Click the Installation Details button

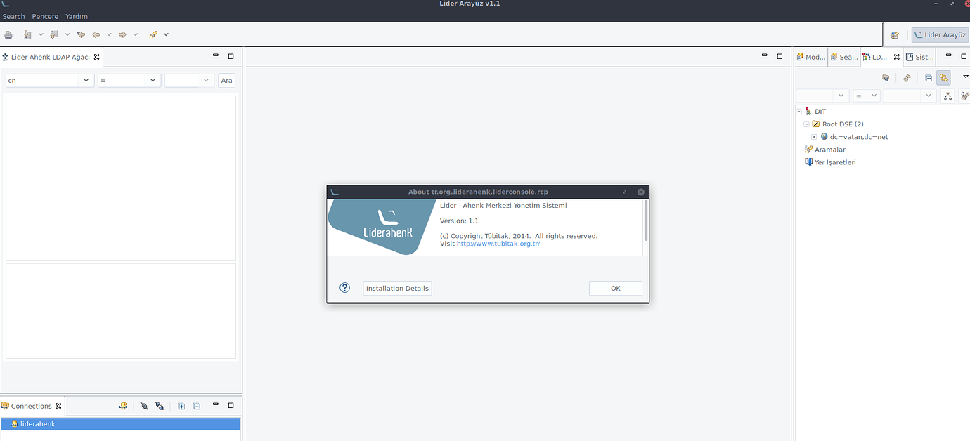click(x=397, y=288)
